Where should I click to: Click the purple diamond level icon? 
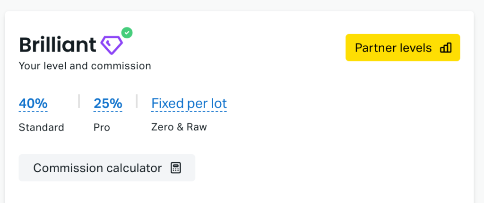coord(112,45)
